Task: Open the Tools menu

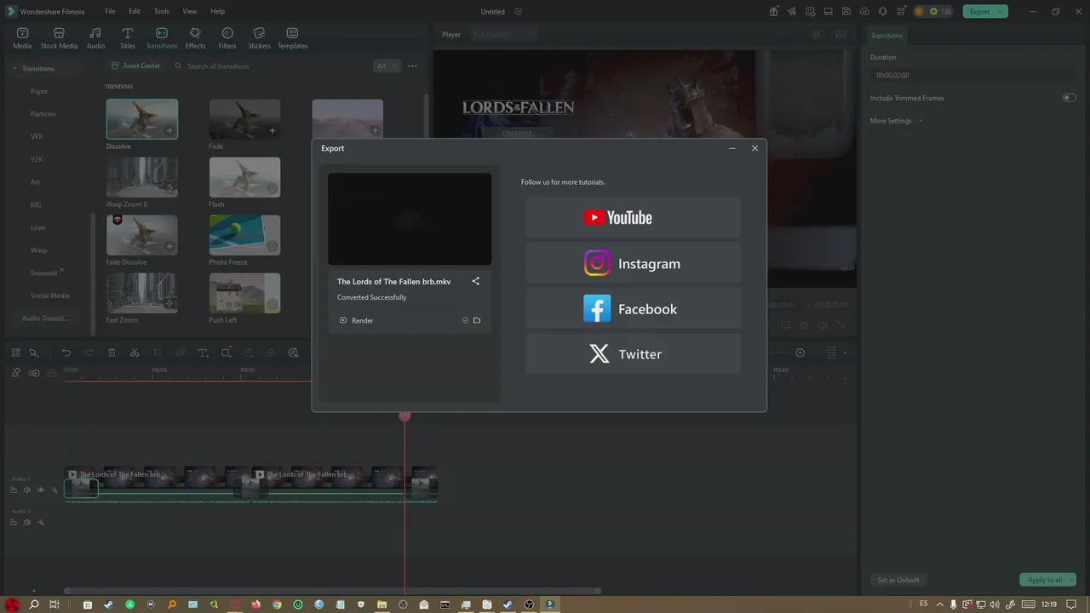Action: pos(161,11)
